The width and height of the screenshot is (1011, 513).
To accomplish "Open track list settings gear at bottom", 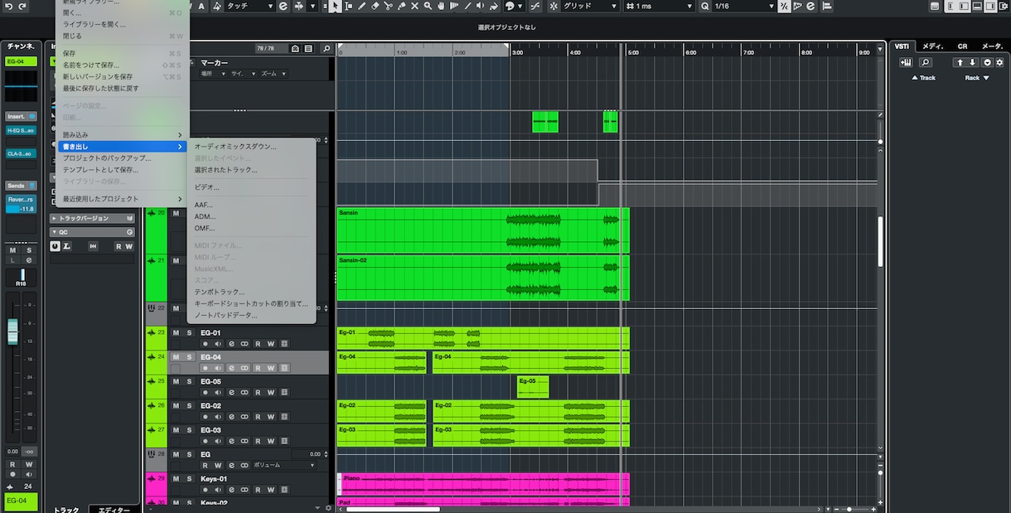I will [328, 507].
